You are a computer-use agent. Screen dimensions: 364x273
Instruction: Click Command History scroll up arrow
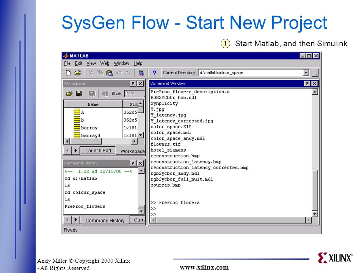(141, 171)
